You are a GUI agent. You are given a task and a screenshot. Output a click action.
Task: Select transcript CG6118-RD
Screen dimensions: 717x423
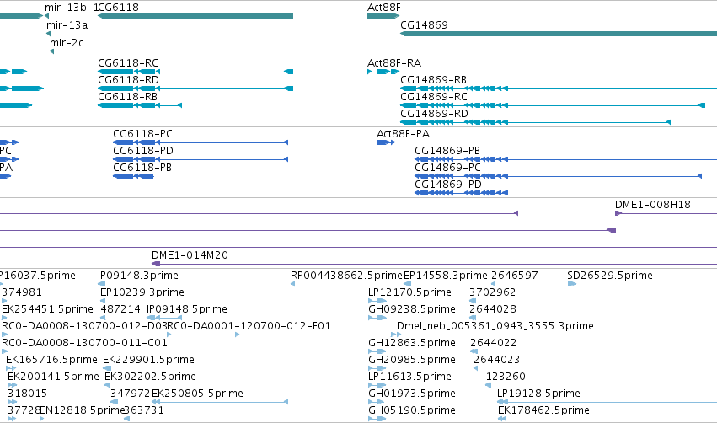(x=195, y=88)
